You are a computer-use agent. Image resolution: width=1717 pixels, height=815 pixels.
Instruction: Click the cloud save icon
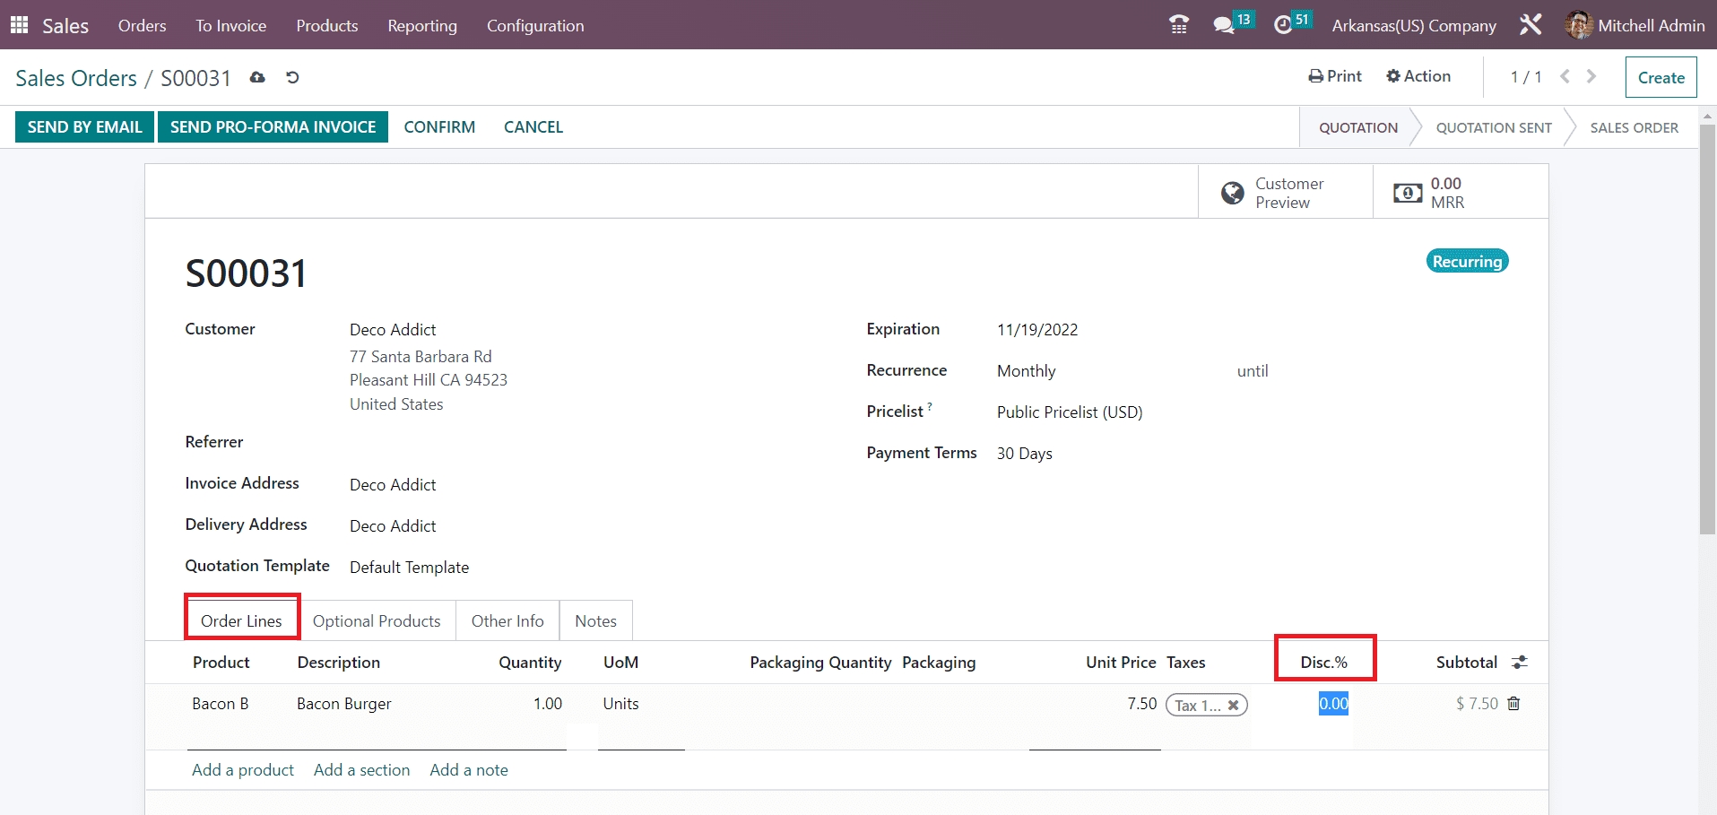(257, 78)
